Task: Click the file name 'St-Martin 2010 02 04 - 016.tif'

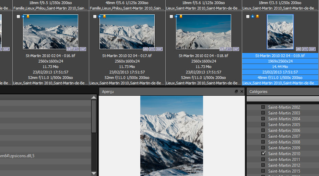Action: tap(50, 56)
